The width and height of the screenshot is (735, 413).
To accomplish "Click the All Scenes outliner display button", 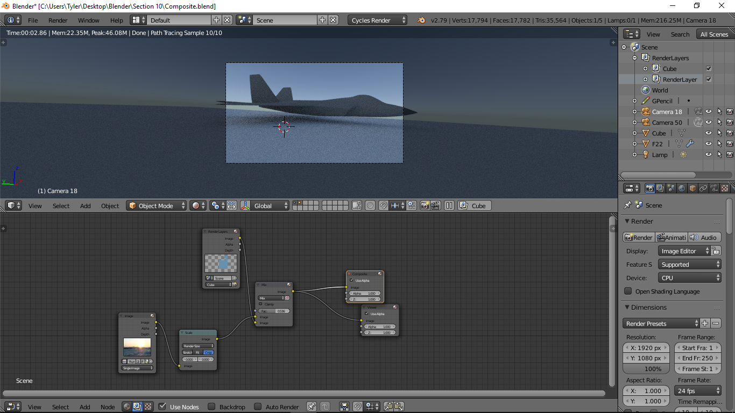I will pos(714,34).
